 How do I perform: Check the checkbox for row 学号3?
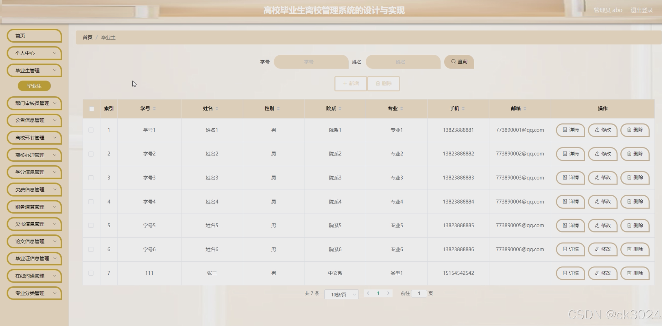pos(91,178)
